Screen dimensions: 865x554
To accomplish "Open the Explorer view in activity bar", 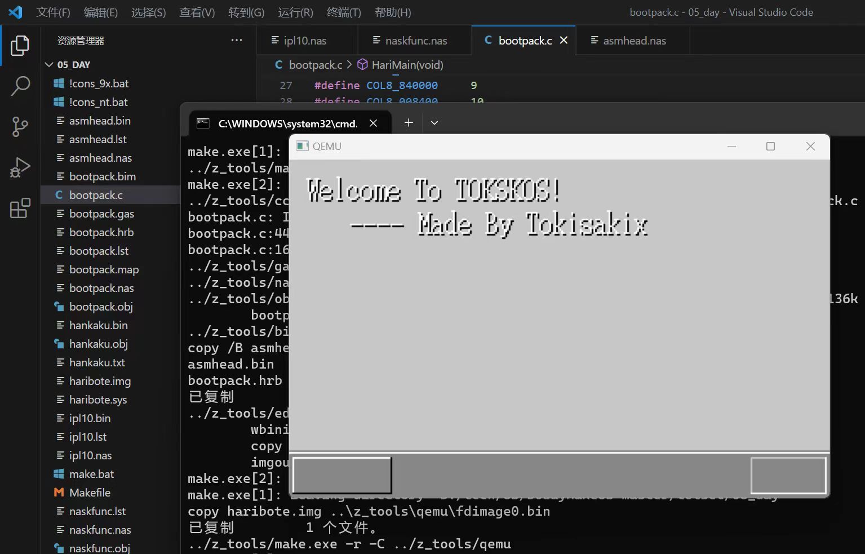I will click(20, 46).
